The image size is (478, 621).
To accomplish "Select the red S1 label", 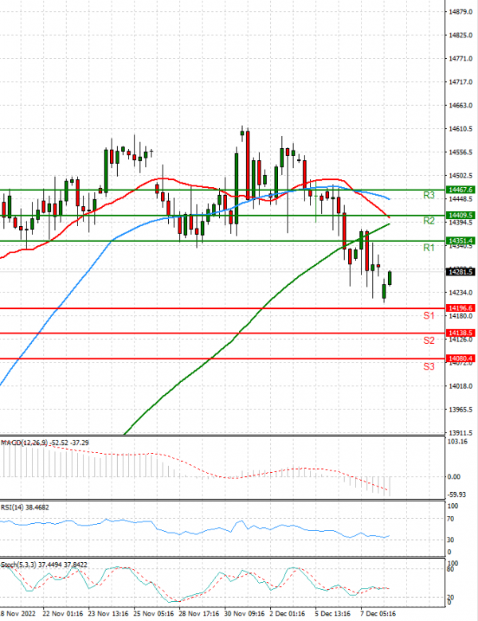I will point(429,315).
